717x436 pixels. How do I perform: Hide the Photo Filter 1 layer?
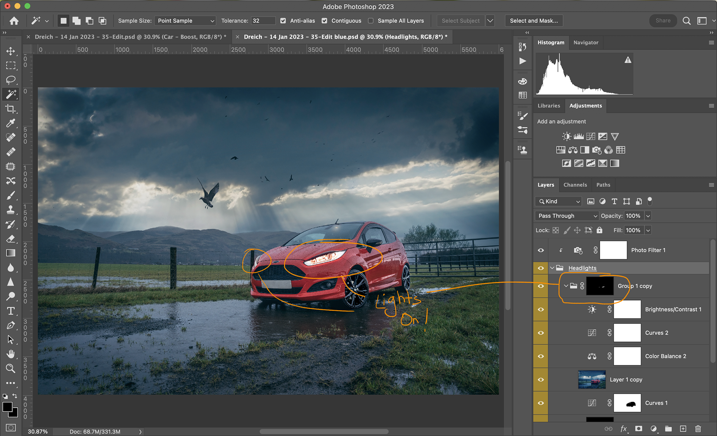click(x=540, y=250)
